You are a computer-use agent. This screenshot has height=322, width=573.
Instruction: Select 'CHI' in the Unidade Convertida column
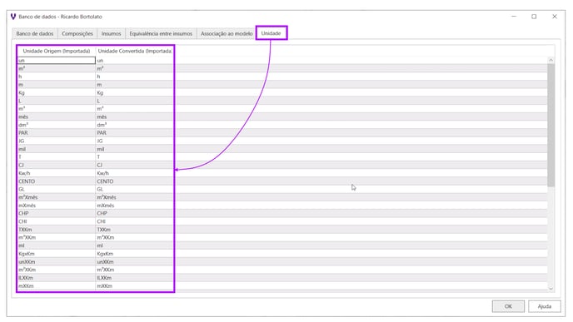134,221
